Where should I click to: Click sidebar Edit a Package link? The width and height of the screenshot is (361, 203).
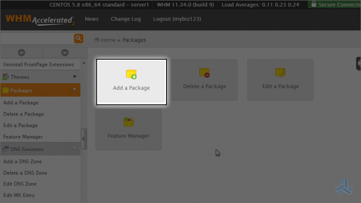[21, 126]
